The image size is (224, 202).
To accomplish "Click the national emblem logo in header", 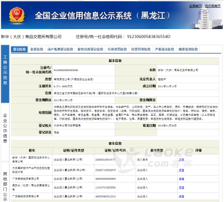I will 17,15.
